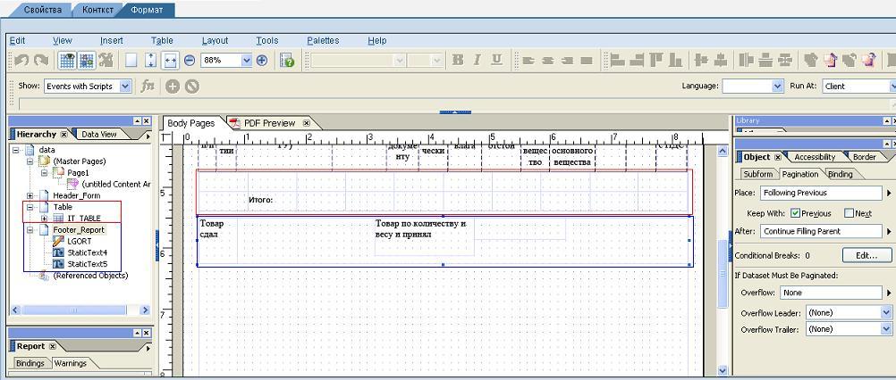Image resolution: width=896 pixels, height=380 pixels.
Task: Open the Overflow Trailer dropdown
Action: tap(885, 329)
